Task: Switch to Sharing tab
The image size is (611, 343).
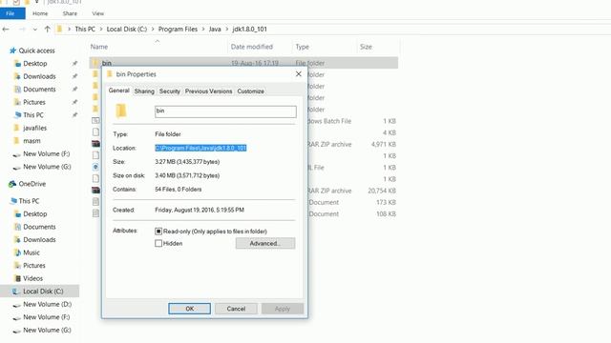Action: pyautogui.click(x=144, y=91)
